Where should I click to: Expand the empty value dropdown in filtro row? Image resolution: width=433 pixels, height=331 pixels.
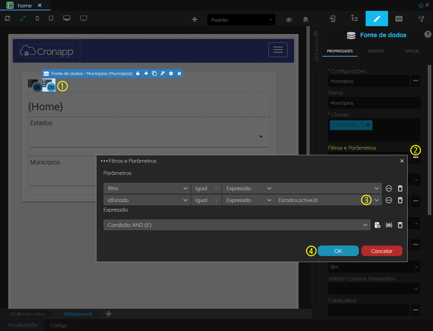tap(377, 188)
